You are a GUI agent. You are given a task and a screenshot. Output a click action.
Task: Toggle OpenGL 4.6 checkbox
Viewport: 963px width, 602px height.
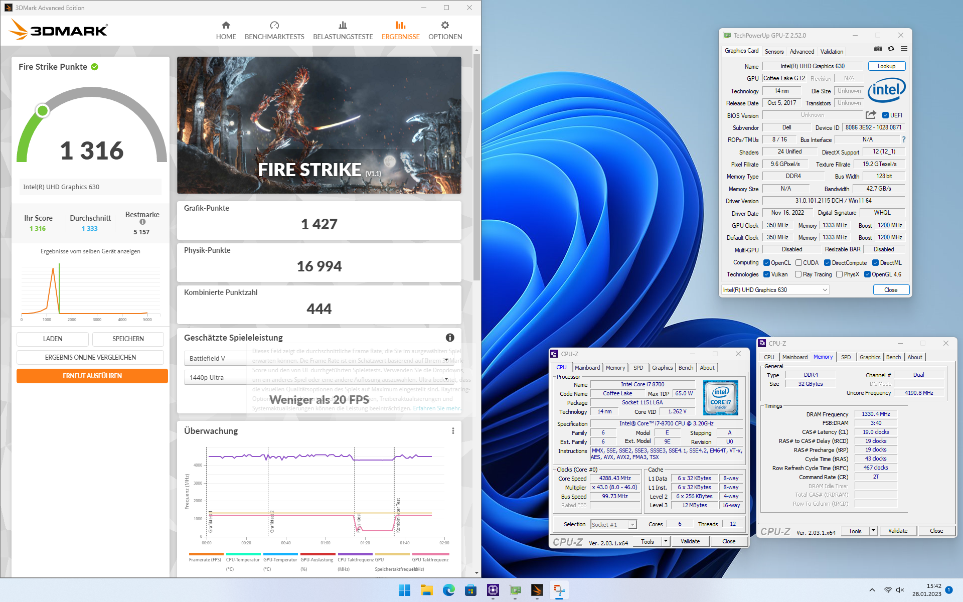(x=867, y=274)
